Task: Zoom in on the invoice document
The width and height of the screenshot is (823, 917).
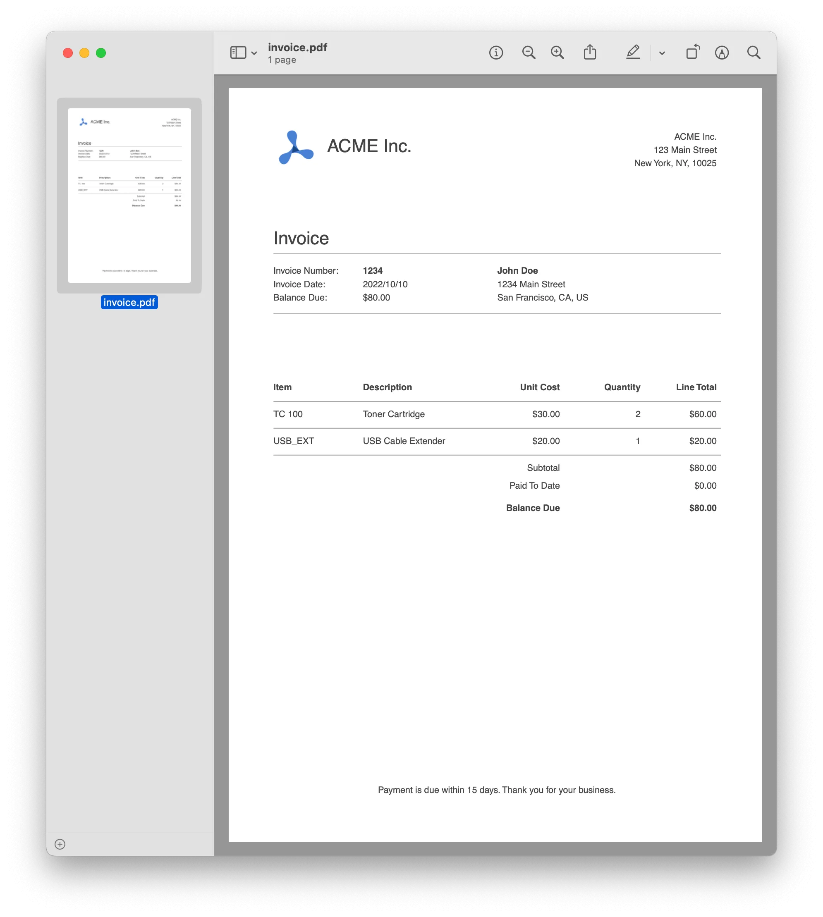Action: coord(557,53)
